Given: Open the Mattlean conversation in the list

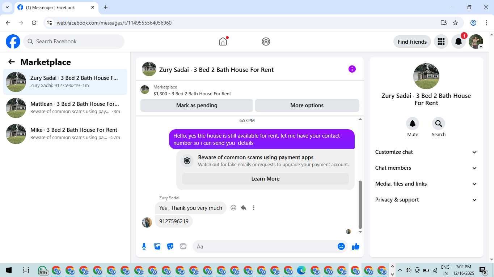Looking at the screenshot, I should click(x=65, y=108).
